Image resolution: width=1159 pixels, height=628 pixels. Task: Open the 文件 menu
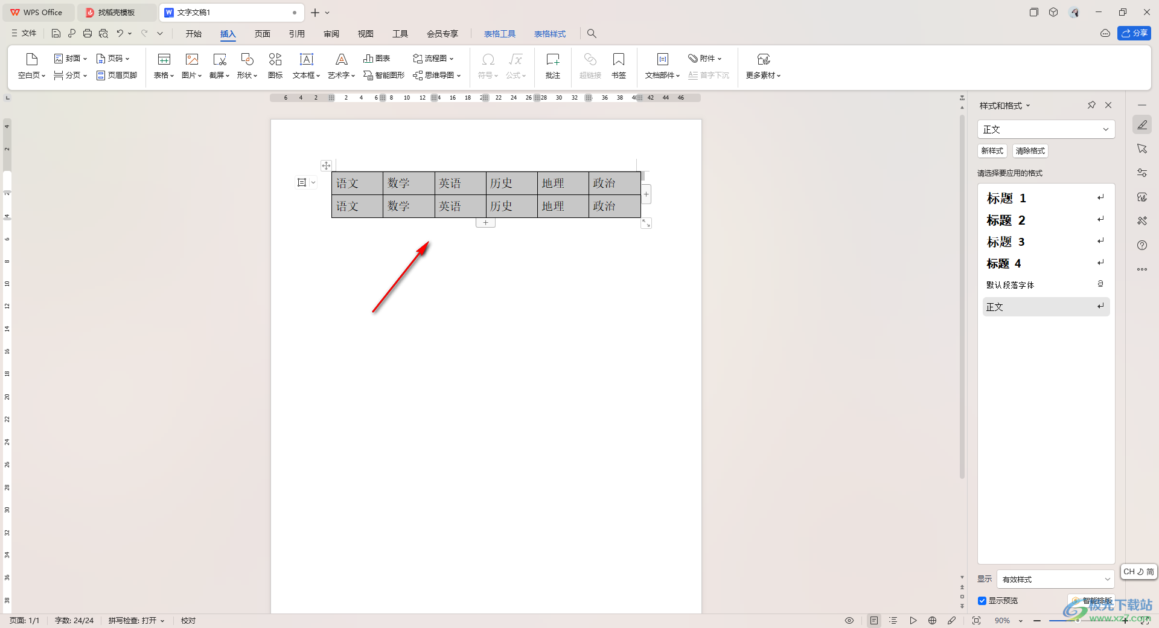pyautogui.click(x=24, y=34)
